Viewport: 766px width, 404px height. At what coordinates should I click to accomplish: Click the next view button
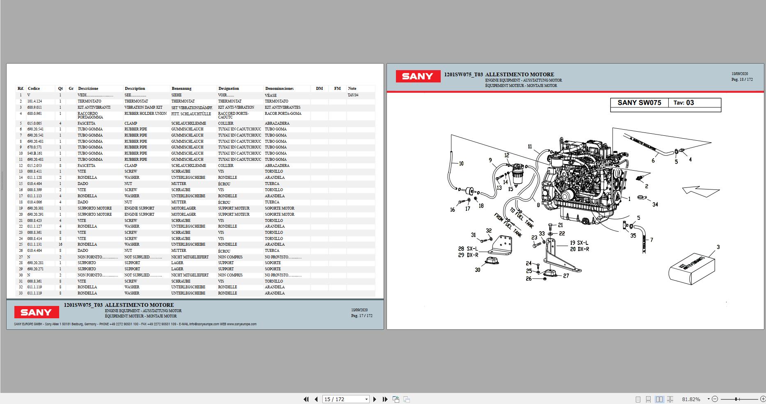407,399
